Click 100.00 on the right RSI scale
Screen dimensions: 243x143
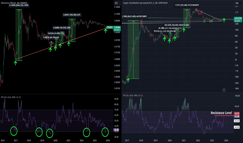(x=237, y=96)
